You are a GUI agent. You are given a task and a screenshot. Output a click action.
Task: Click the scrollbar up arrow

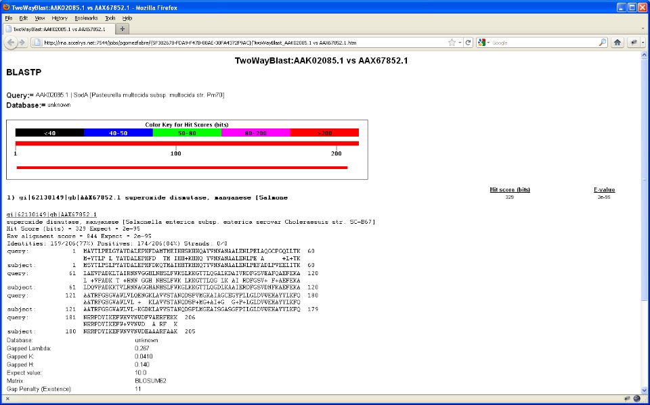[x=644, y=55]
